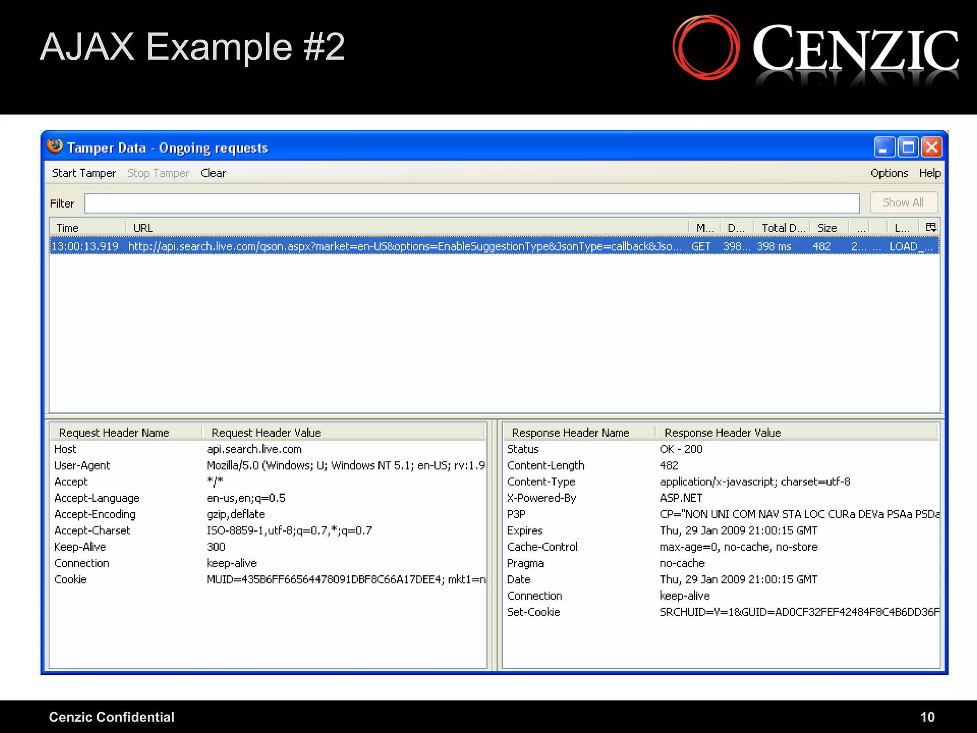Image resolution: width=977 pixels, height=733 pixels.
Task: Select the Set-Cookie response header row
Action: pos(721,612)
